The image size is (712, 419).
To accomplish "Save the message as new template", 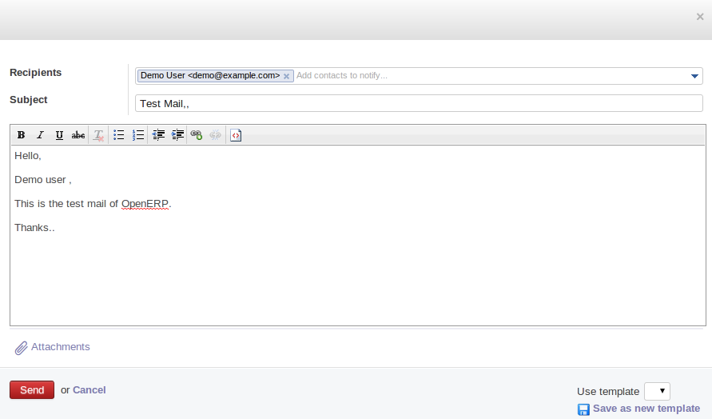I will (x=646, y=409).
